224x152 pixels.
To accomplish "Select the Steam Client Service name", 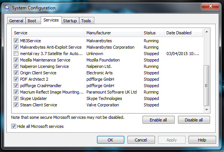I will pos(38,105).
